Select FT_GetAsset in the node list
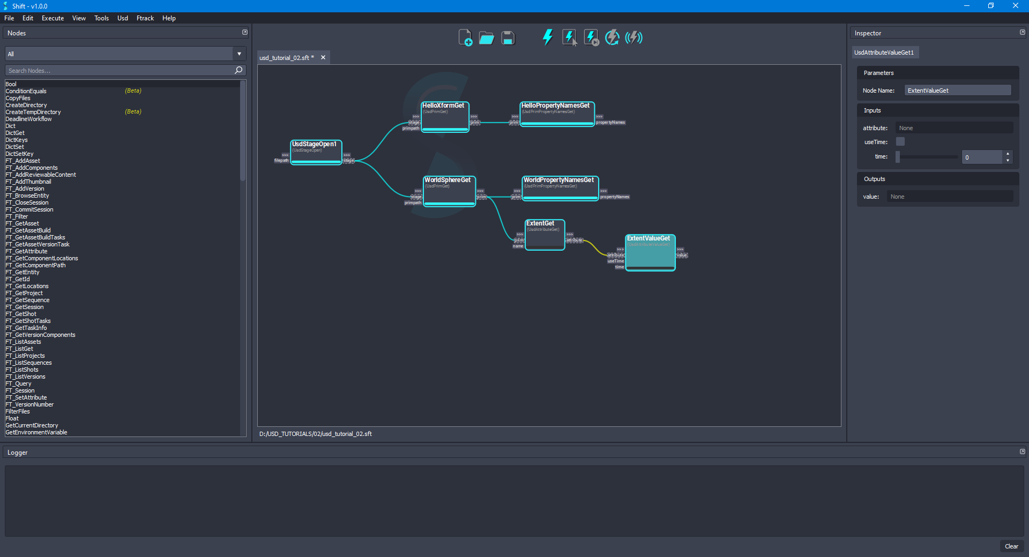This screenshot has width=1029, height=557. click(22, 223)
